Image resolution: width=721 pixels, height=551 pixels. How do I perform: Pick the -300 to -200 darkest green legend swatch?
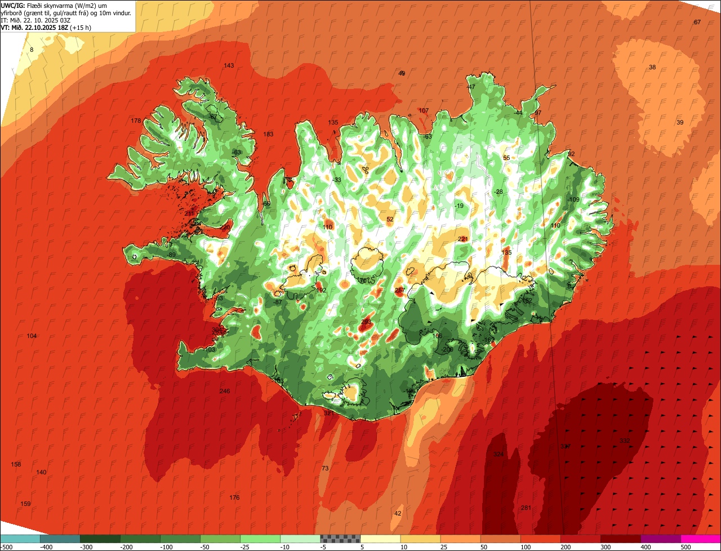coord(100,538)
